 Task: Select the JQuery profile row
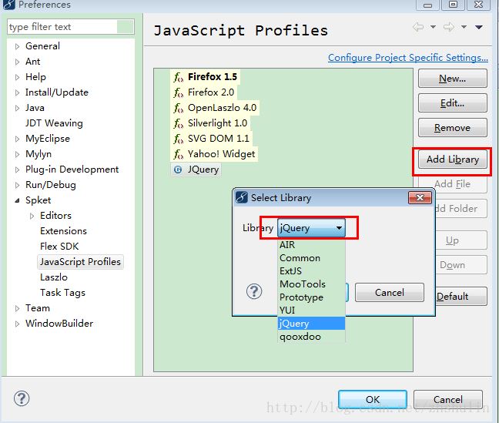[196, 170]
